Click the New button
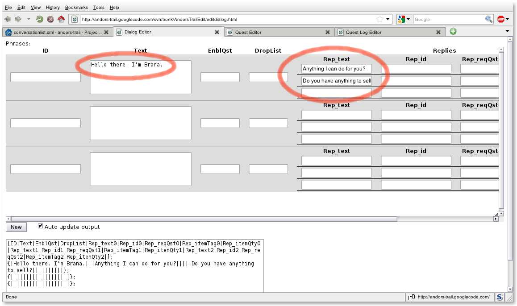 click(x=16, y=227)
